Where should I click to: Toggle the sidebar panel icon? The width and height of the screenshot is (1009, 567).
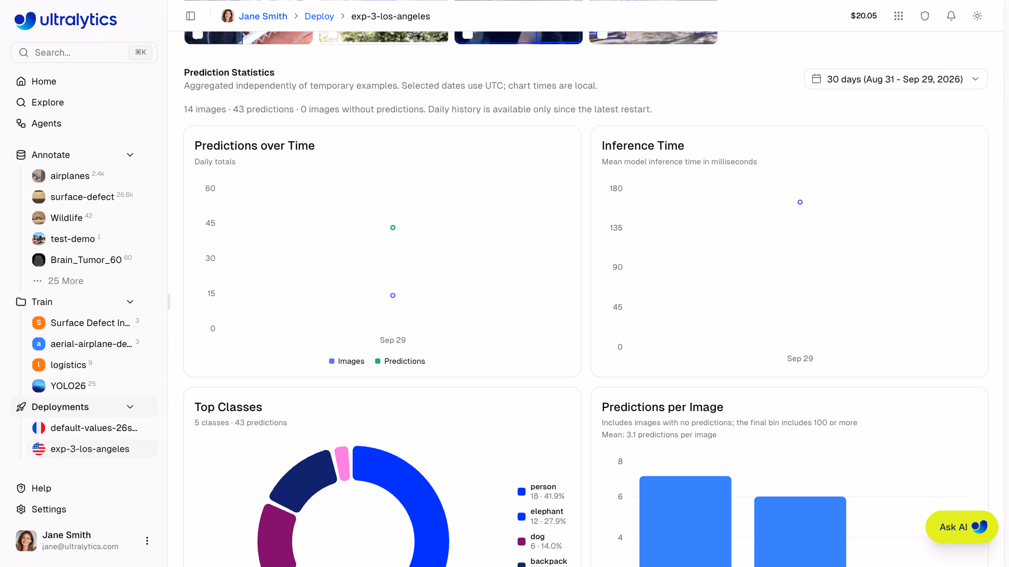[x=191, y=16]
